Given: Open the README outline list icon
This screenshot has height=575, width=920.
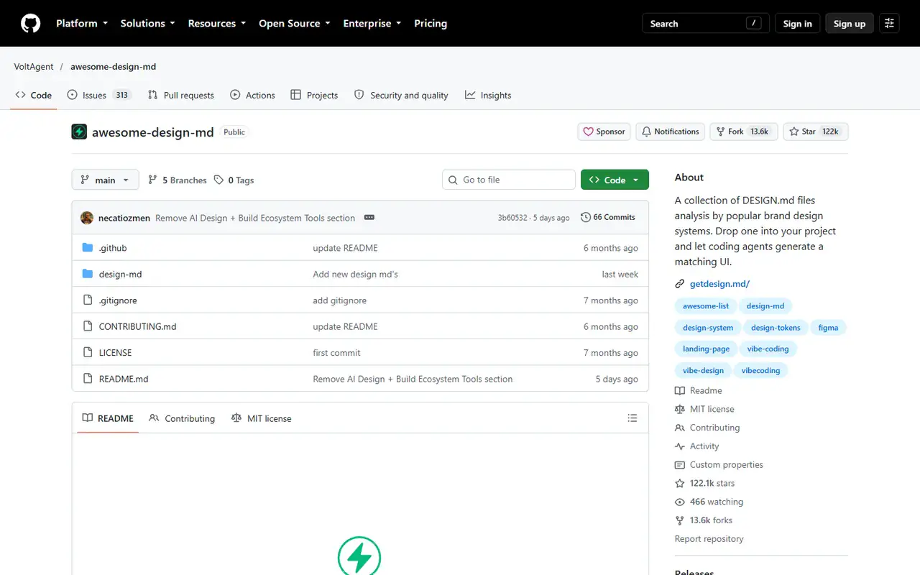Looking at the screenshot, I should [632, 418].
